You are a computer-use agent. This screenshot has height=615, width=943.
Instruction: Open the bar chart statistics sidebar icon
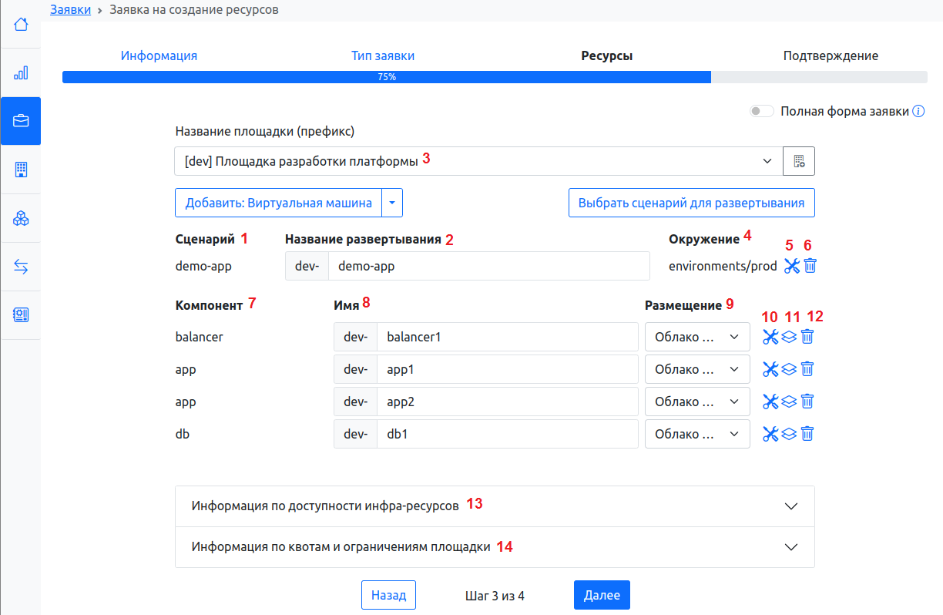[21, 73]
